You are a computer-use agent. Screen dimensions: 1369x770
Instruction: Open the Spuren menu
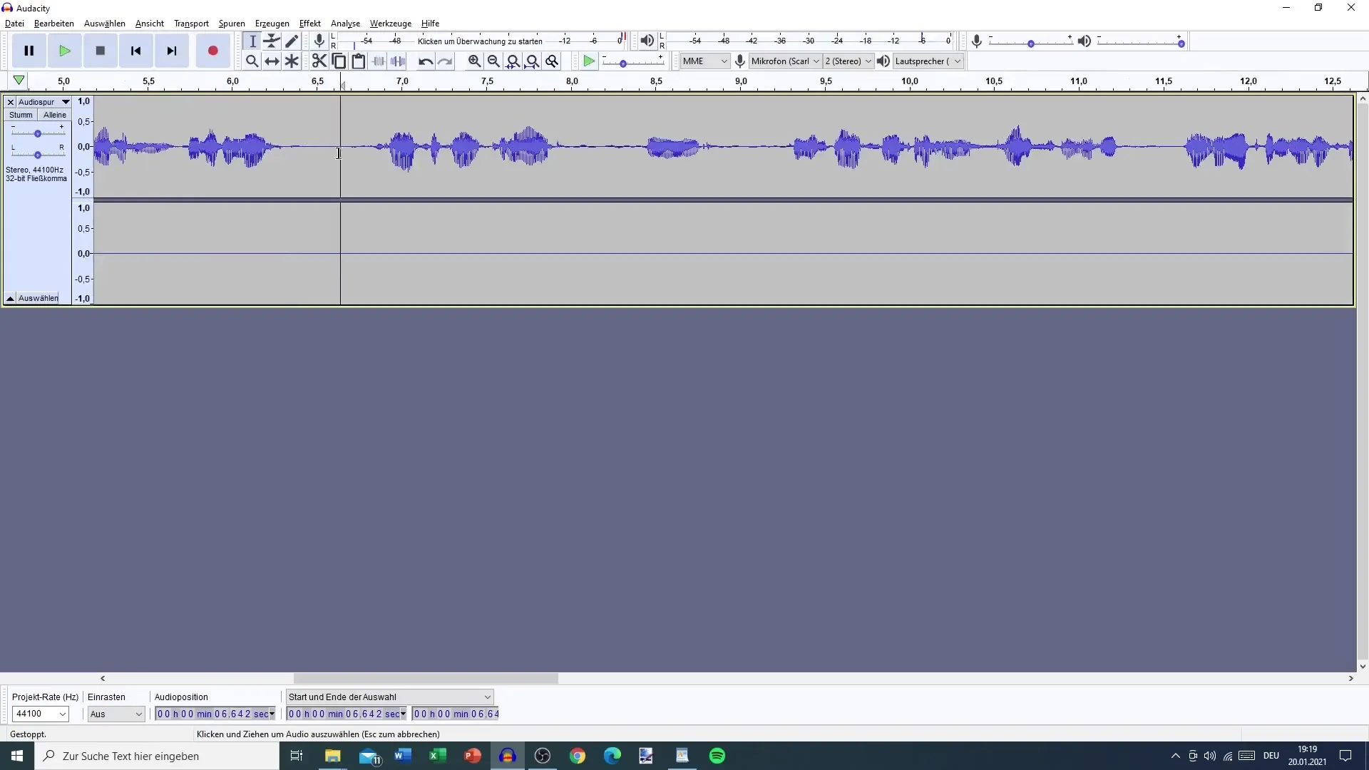point(232,24)
